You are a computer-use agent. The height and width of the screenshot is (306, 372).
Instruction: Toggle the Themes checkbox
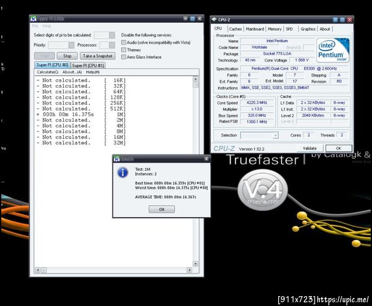[123, 49]
